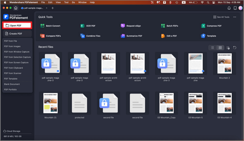
Task: Open the Edit menu
Action: pyautogui.click(x=50, y=2)
